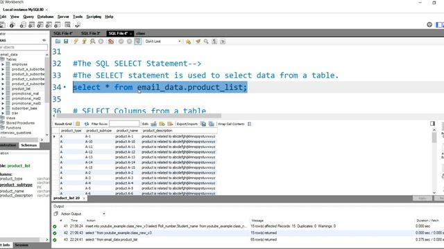
Task: Execute the query with the lightning bolt icon
Action: 76,41
